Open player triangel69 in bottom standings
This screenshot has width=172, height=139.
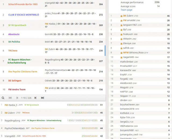point(10,136)
